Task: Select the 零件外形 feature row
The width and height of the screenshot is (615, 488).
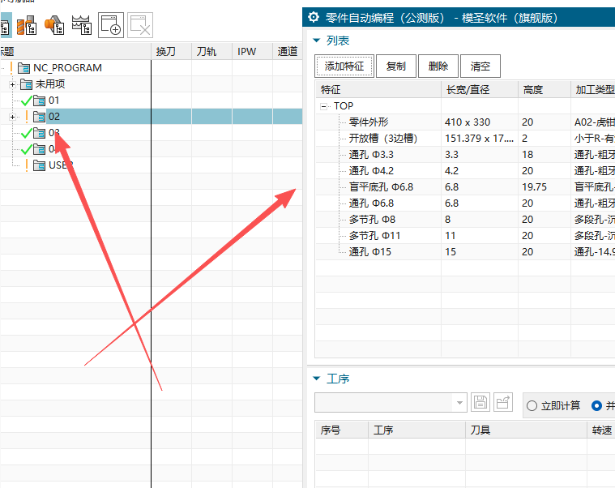Action: (369, 122)
